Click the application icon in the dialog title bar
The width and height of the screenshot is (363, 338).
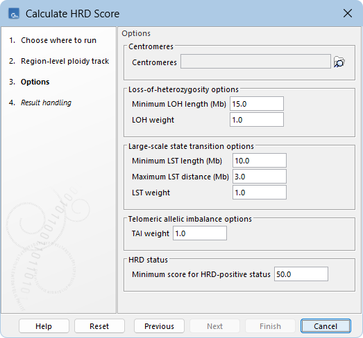tap(14, 14)
